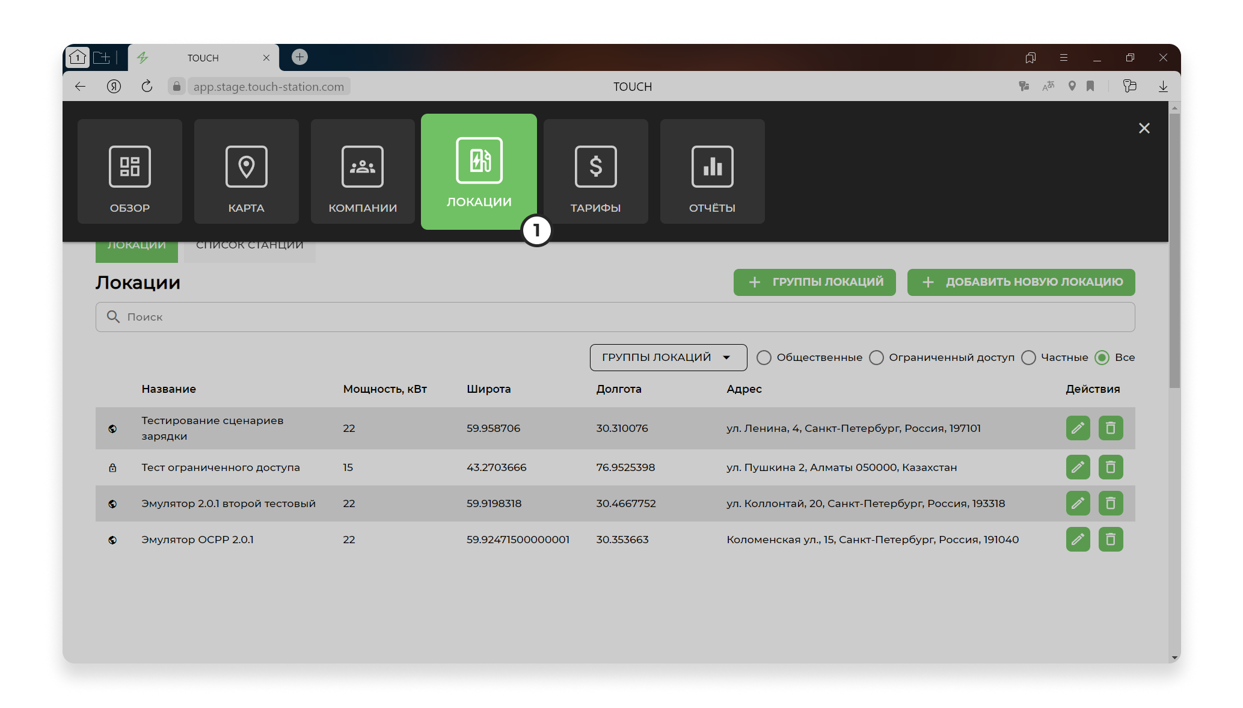Click globe icon of Тестирование сценариев зарядки row
The image size is (1243, 708).
point(112,429)
